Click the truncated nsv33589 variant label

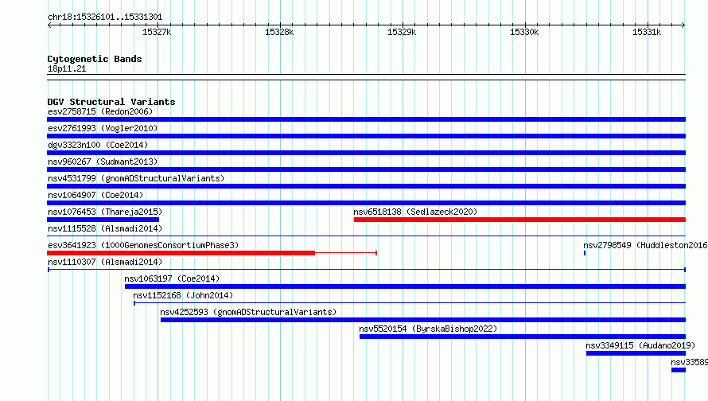point(689,362)
